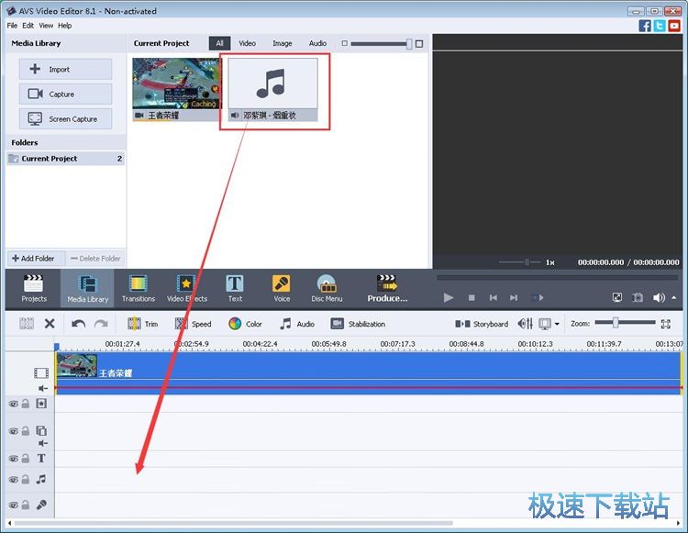Mute the preview volume speaker
This screenshot has height=533, width=688.
(659, 297)
